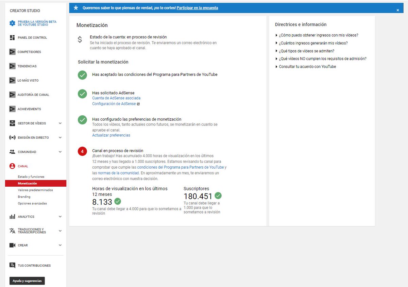Viewport: 408px width, 287px height.
Task: Click the Auditoría de Canal icon
Action: [12, 95]
